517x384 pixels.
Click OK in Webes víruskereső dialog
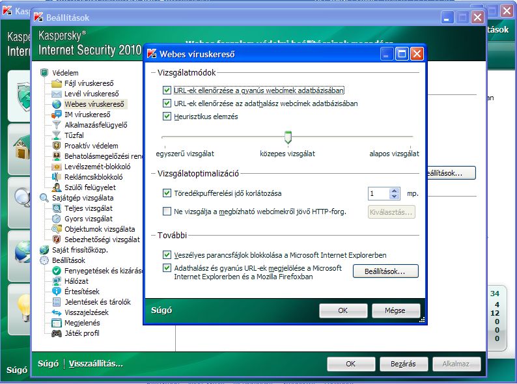click(x=343, y=310)
